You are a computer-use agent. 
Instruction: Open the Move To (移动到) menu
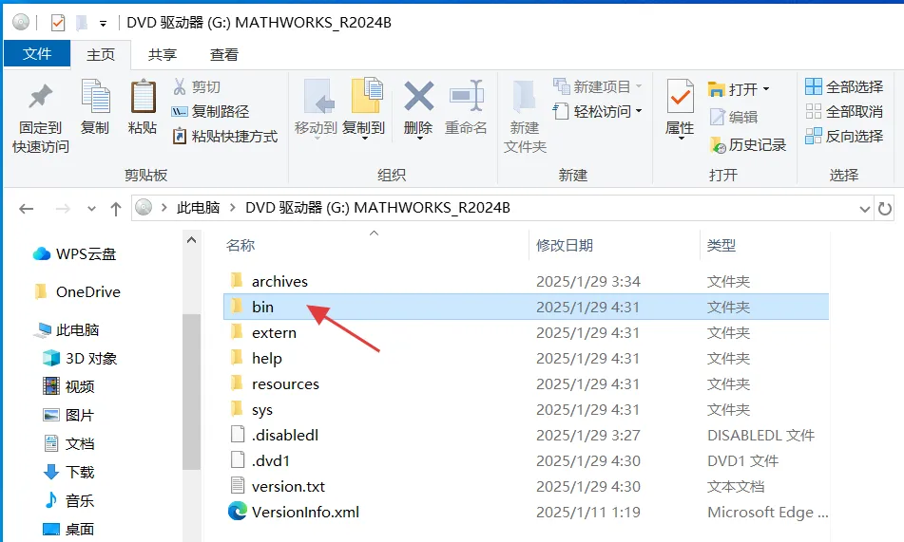316,109
